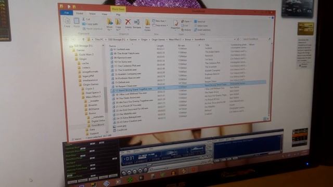Viewport: 333px width, 187px height.
Task: Click the Move to folder icon
Action: click(x=110, y=22)
